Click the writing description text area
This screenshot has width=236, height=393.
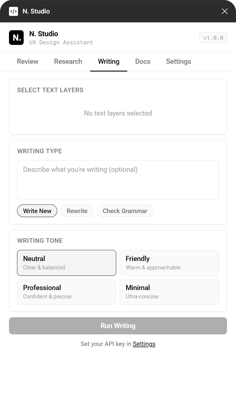(118, 180)
